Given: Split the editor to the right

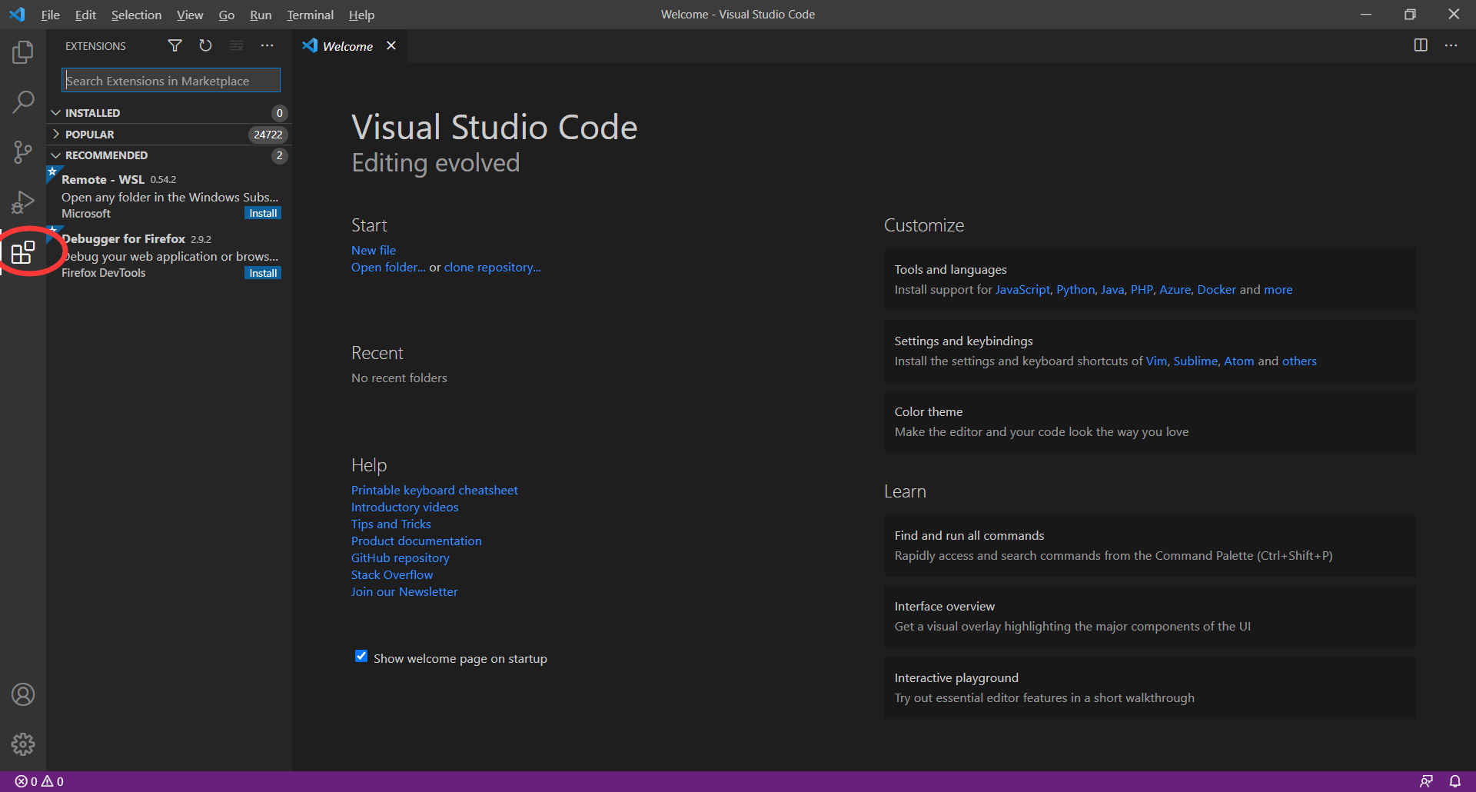Looking at the screenshot, I should coord(1421,45).
